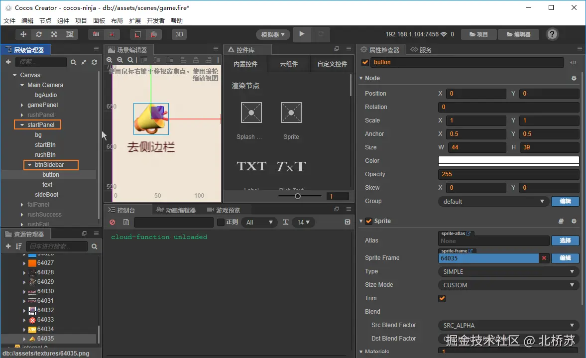586x358 pixels.
Task: Clear the 64035 sprite frame reference
Action: click(x=544, y=258)
